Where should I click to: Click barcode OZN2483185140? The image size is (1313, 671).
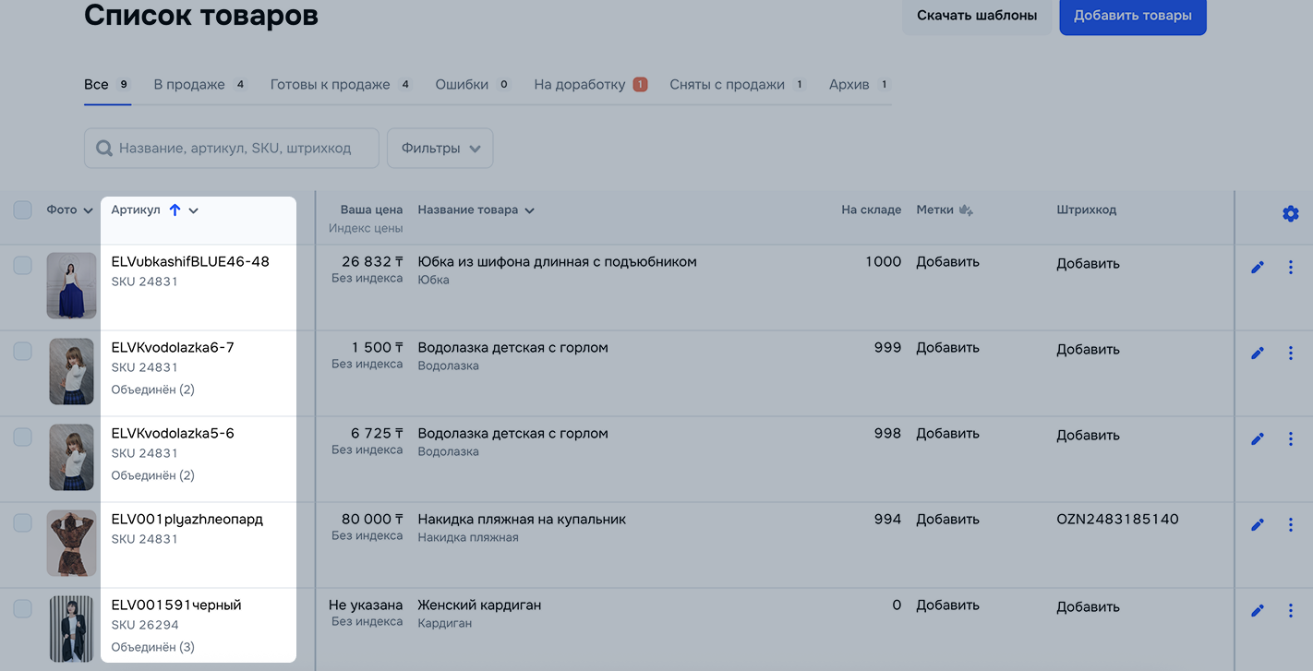pyautogui.click(x=1117, y=520)
